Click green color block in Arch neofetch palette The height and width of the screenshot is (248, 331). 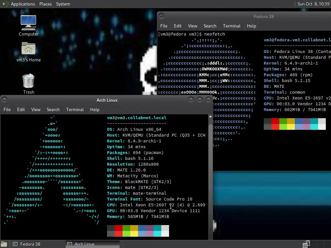(126, 231)
